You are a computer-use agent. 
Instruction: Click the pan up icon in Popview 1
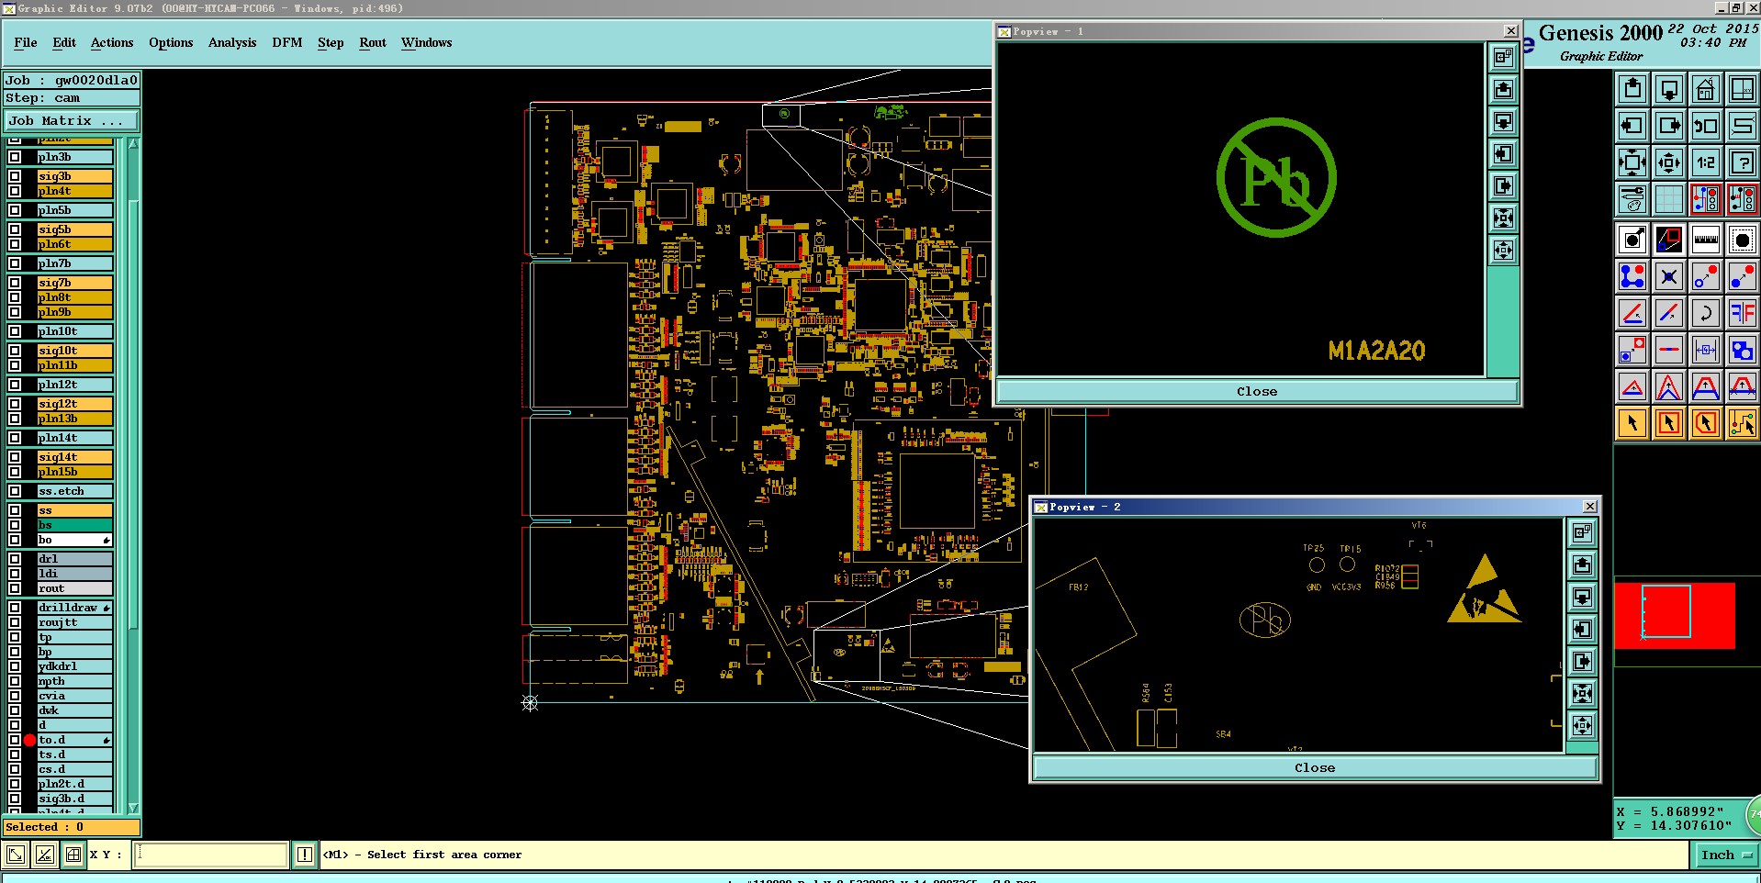(x=1503, y=90)
